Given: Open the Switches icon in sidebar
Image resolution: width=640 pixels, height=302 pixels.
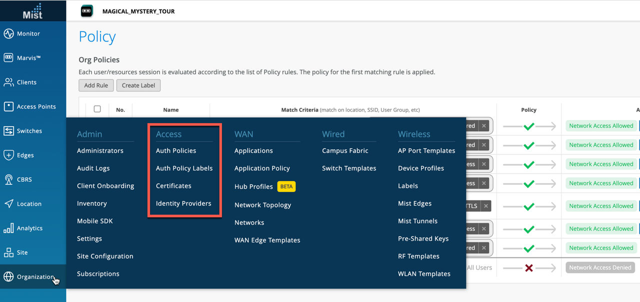Looking at the screenshot, I should tap(8, 131).
